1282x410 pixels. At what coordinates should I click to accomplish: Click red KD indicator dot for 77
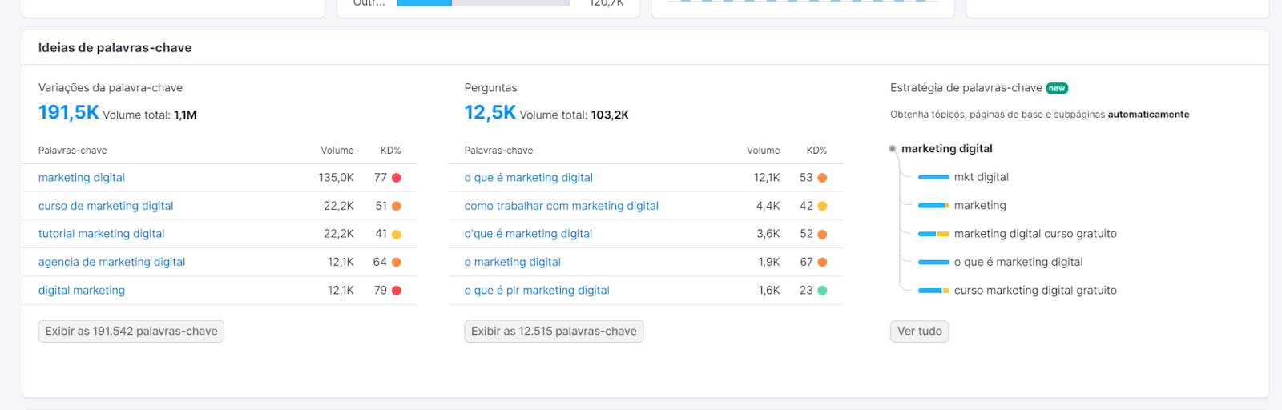397,178
